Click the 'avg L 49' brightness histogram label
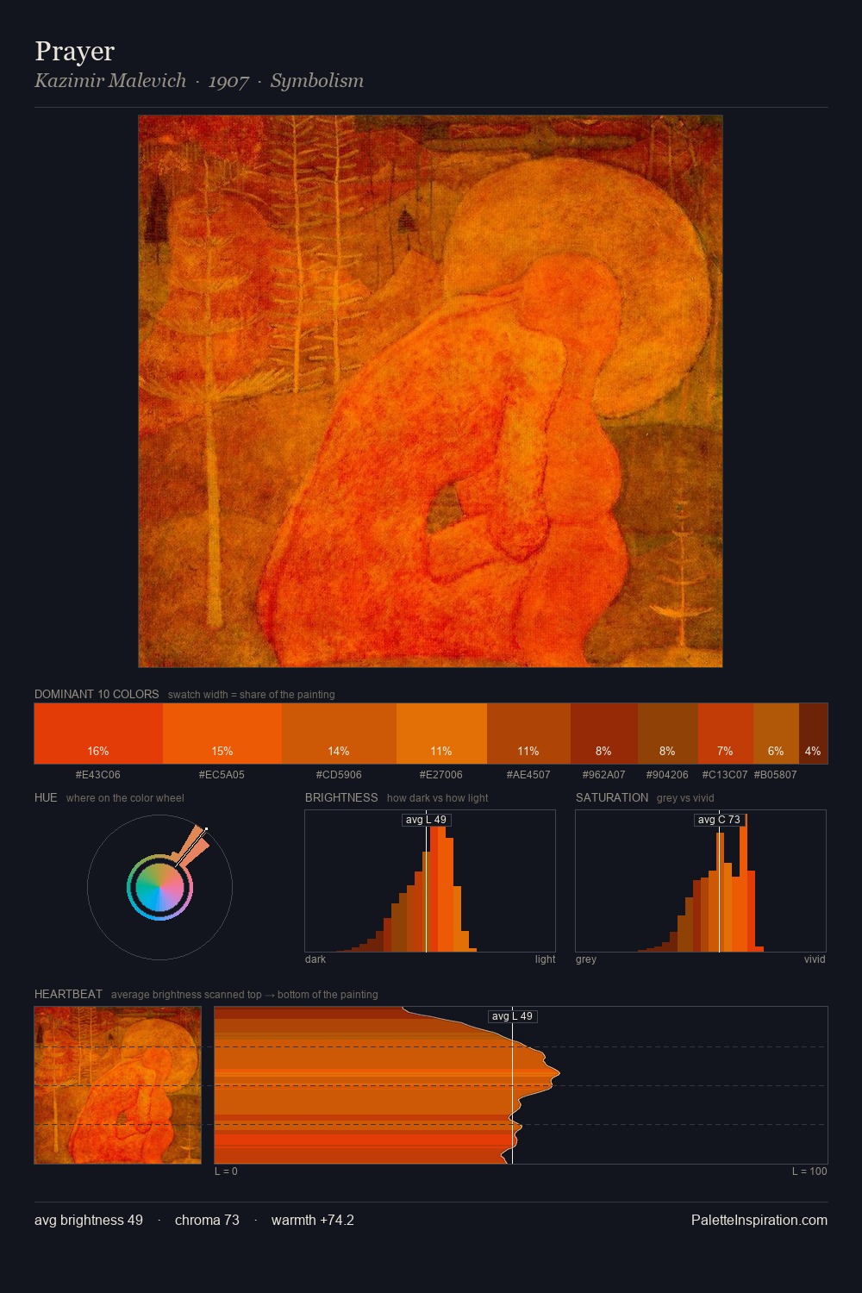862x1293 pixels. (426, 820)
